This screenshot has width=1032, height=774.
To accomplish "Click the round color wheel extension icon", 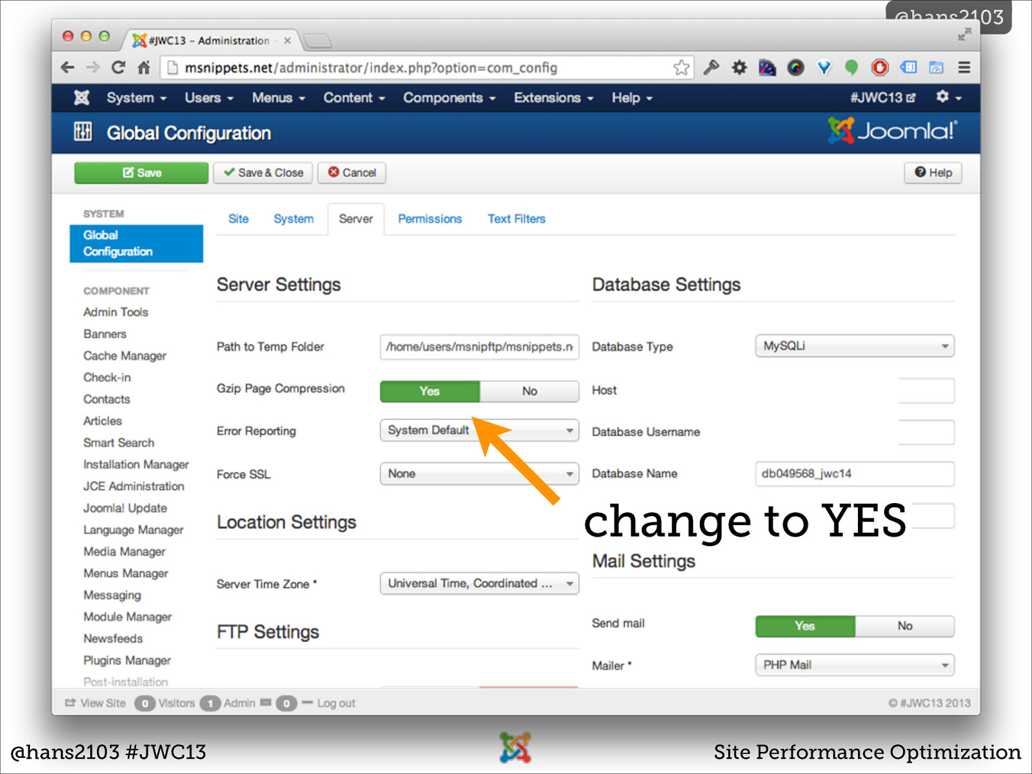I will (x=795, y=67).
